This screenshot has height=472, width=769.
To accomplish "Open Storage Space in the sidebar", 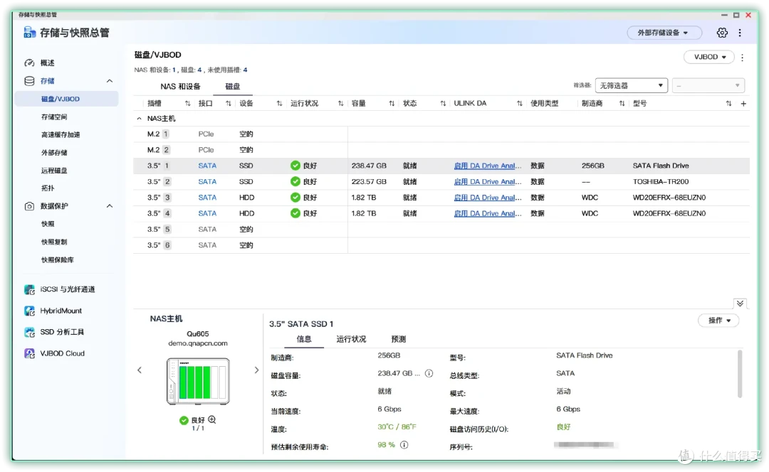I will point(54,117).
